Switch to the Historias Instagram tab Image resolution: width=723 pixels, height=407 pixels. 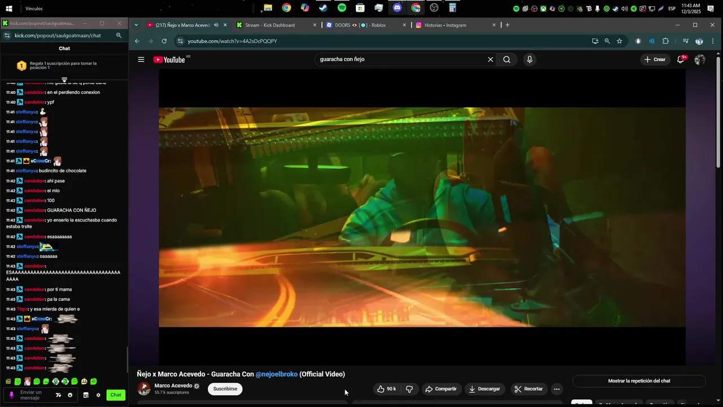pos(455,25)
